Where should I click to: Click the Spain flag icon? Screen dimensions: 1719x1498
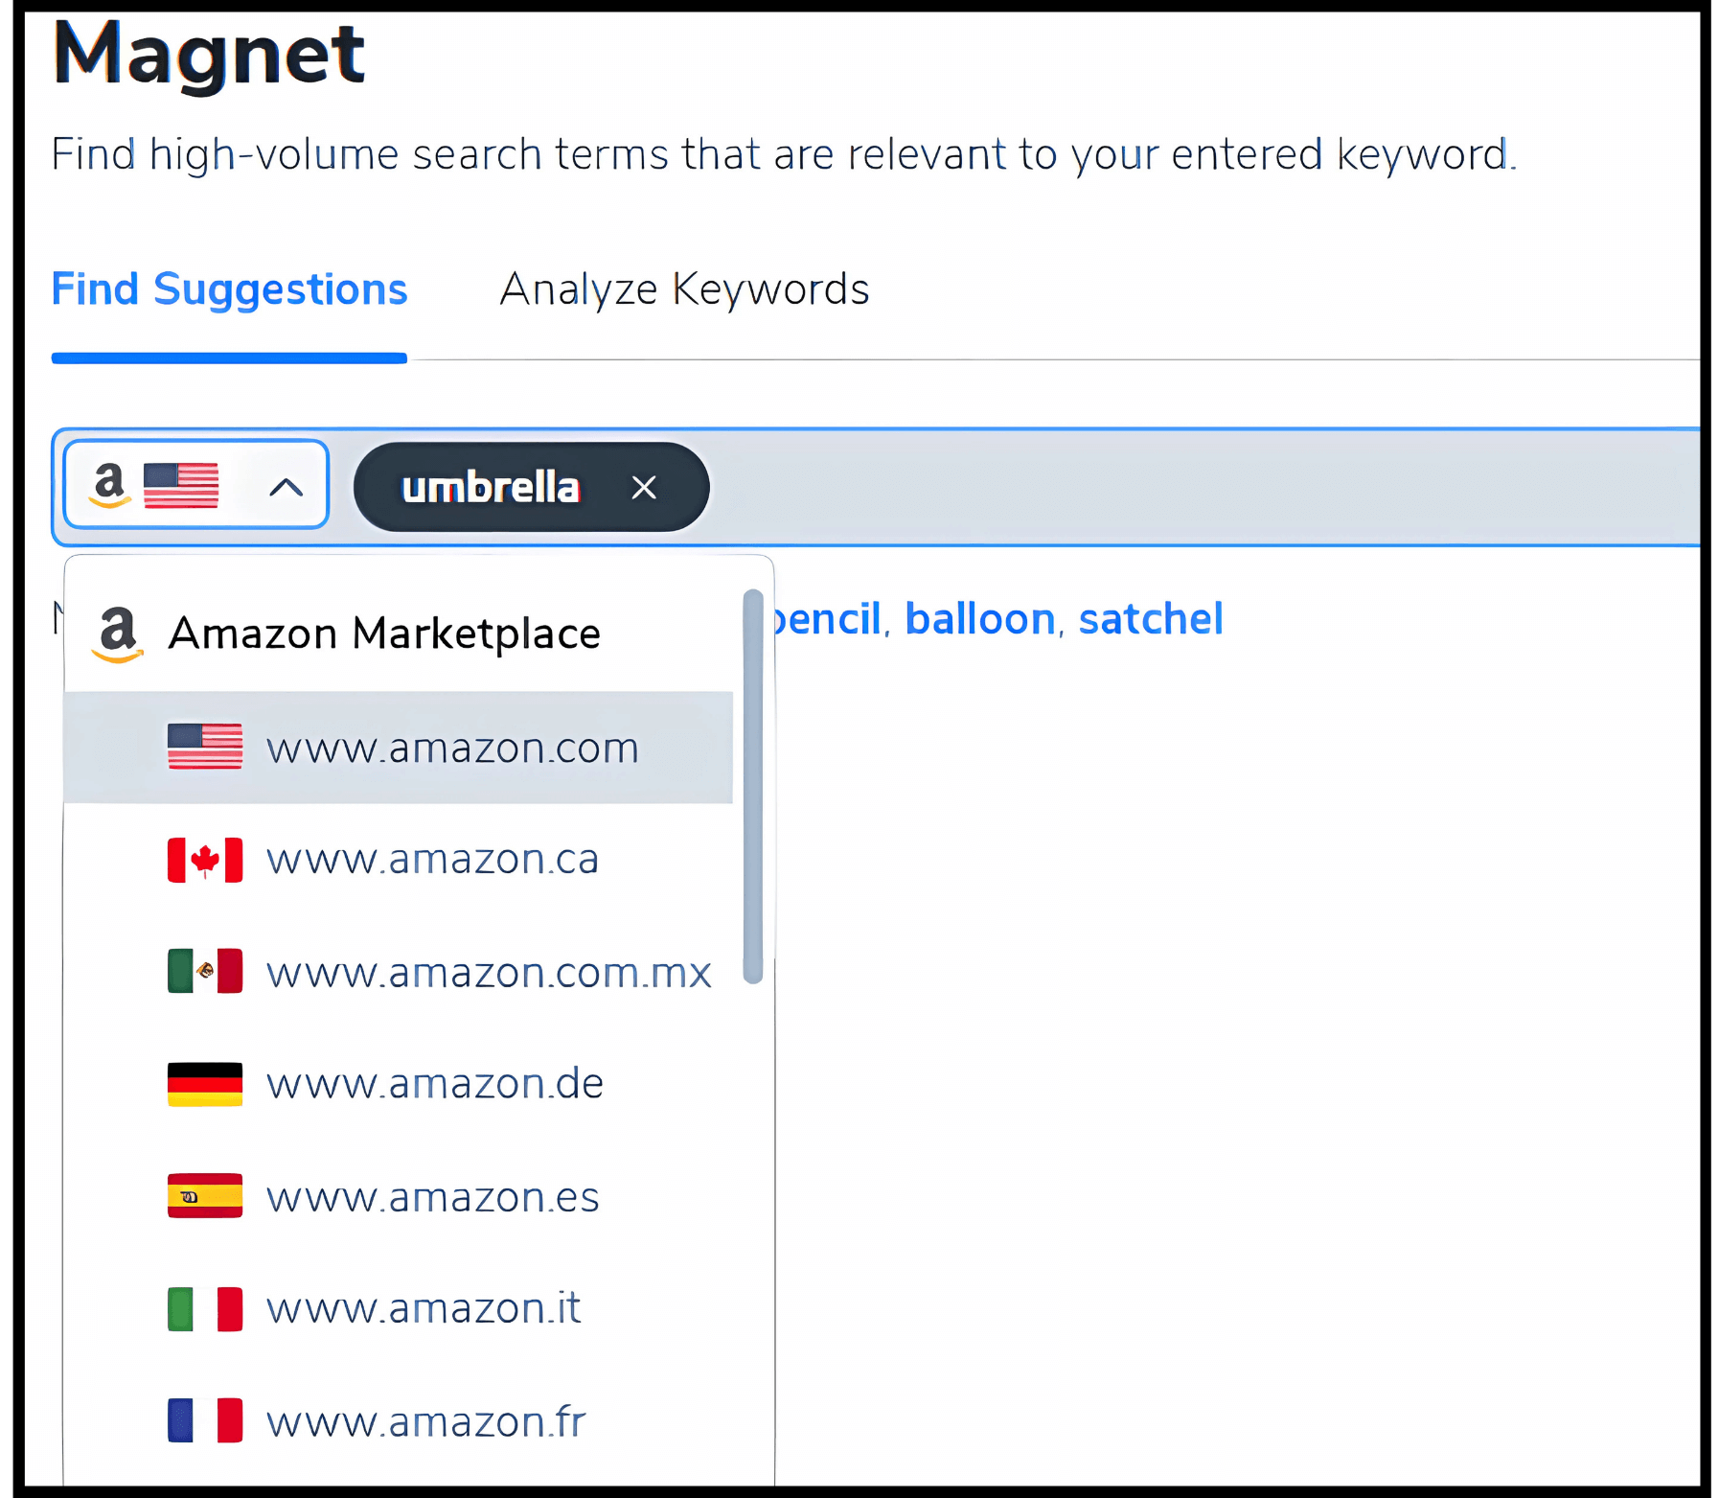click(204, 1196)
